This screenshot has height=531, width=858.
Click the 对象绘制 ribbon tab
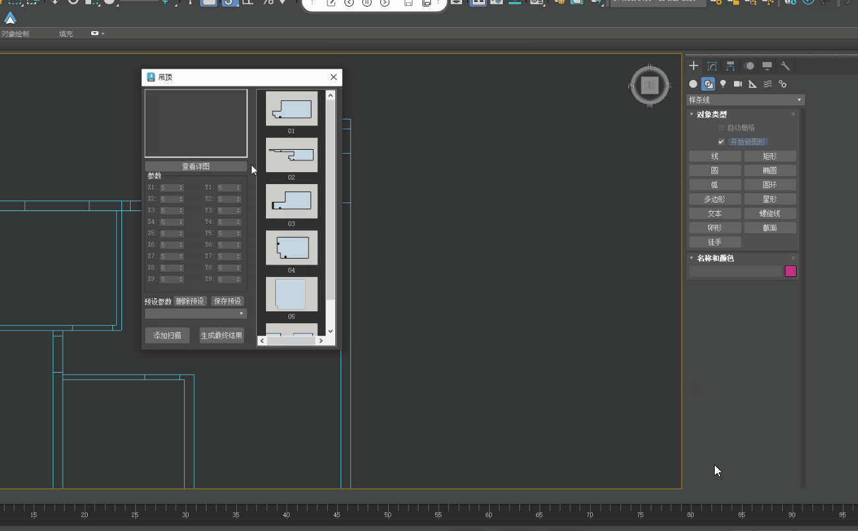[x=15, y=34]
